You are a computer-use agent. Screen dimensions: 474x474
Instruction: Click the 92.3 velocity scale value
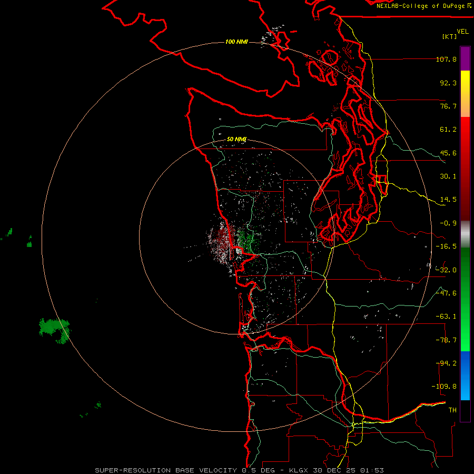(x=448, y=83)
